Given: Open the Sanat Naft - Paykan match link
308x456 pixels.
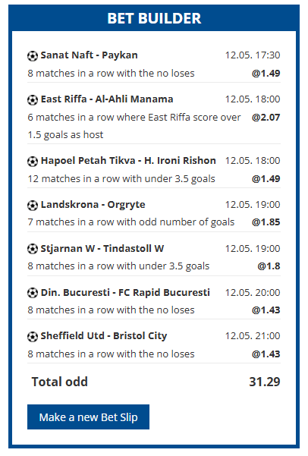Looking at the screenshot, I should 89,55.
